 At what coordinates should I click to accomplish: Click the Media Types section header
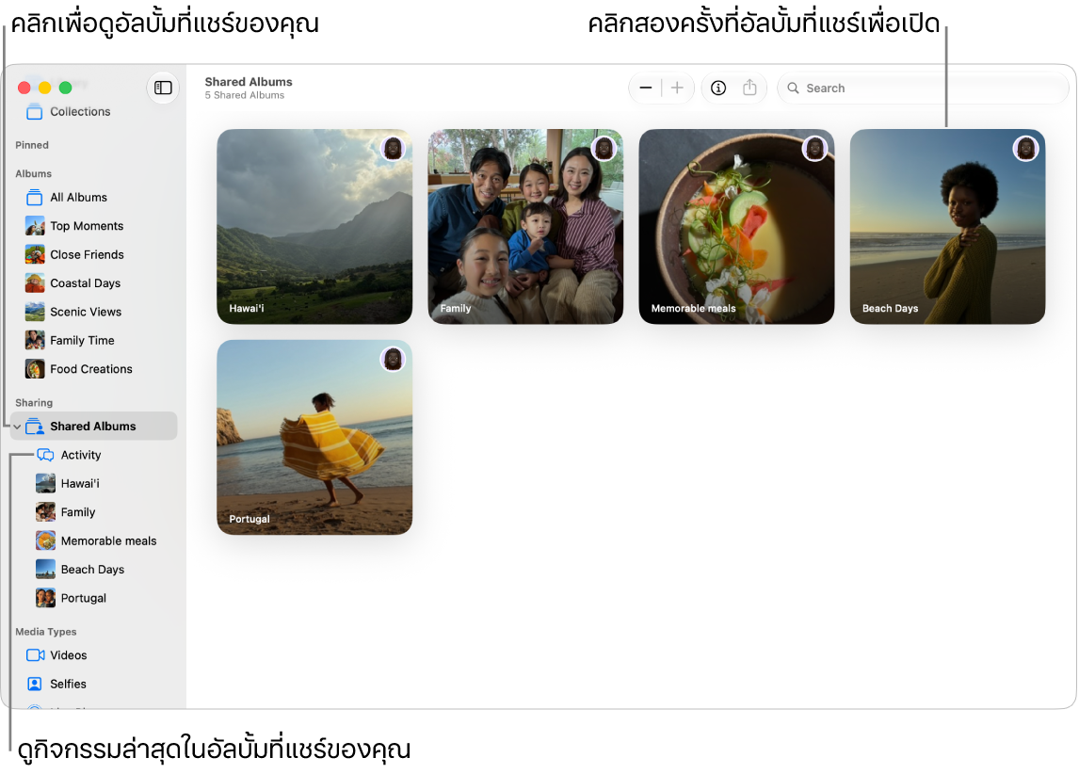click(x=45, y=632)
